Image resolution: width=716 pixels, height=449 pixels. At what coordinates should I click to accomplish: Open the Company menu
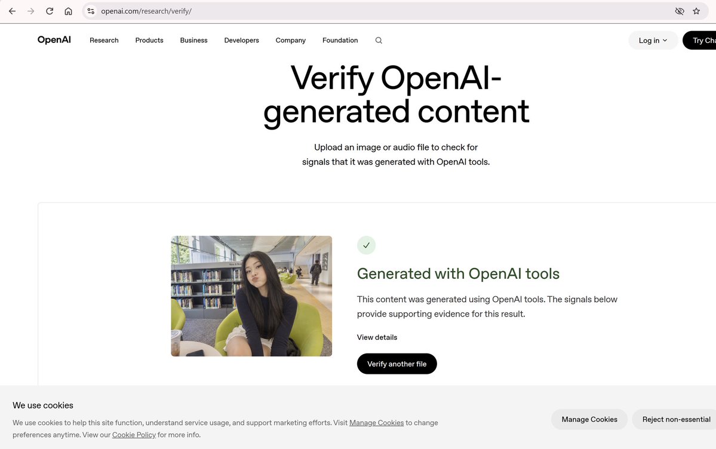(x=290, y=40)
